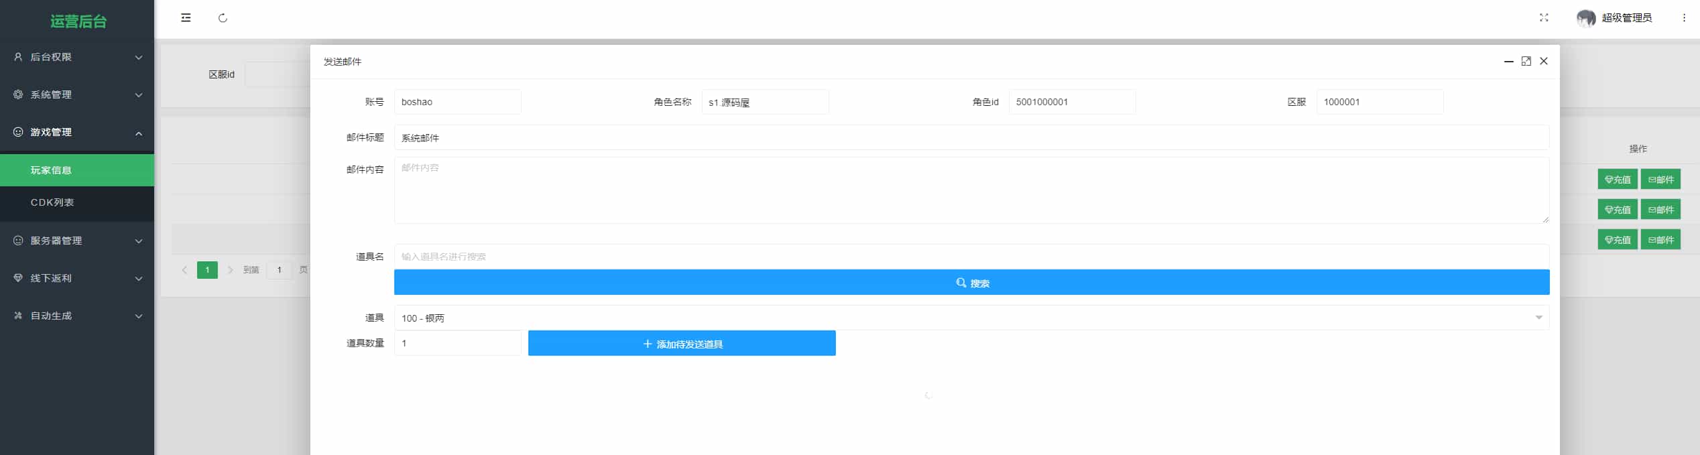Click the blue 搜索 button
Viewport: 1700px width, 455px height.
coord(971,283)
